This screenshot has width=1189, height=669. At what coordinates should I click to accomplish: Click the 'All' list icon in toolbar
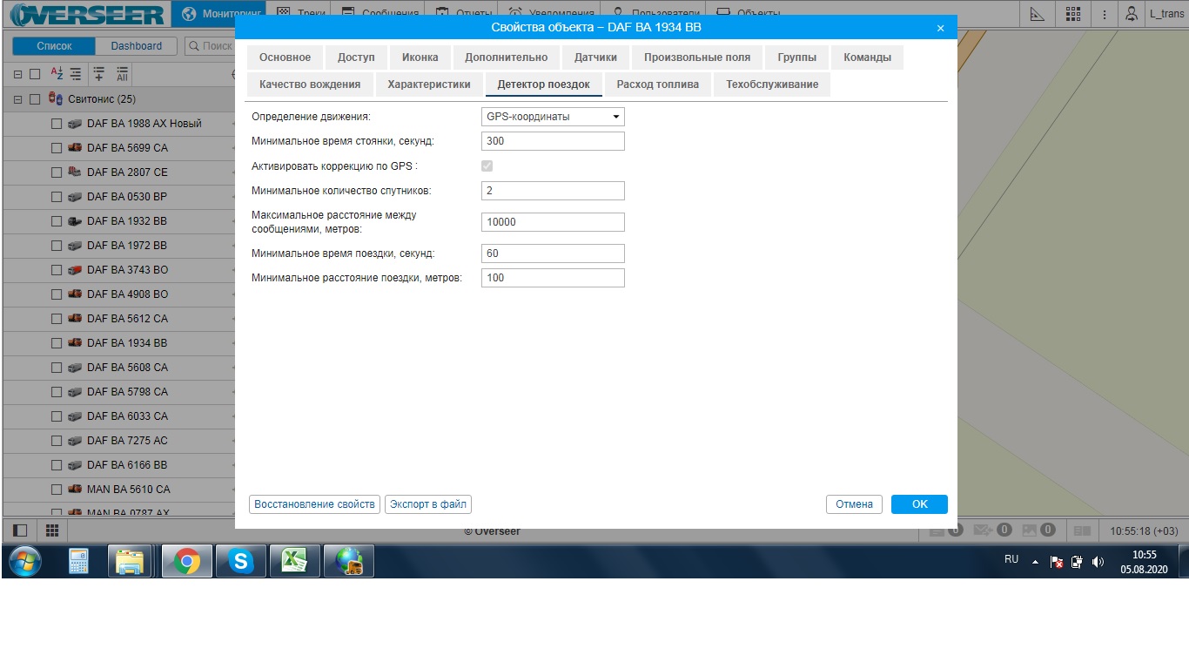coord(122,74)
